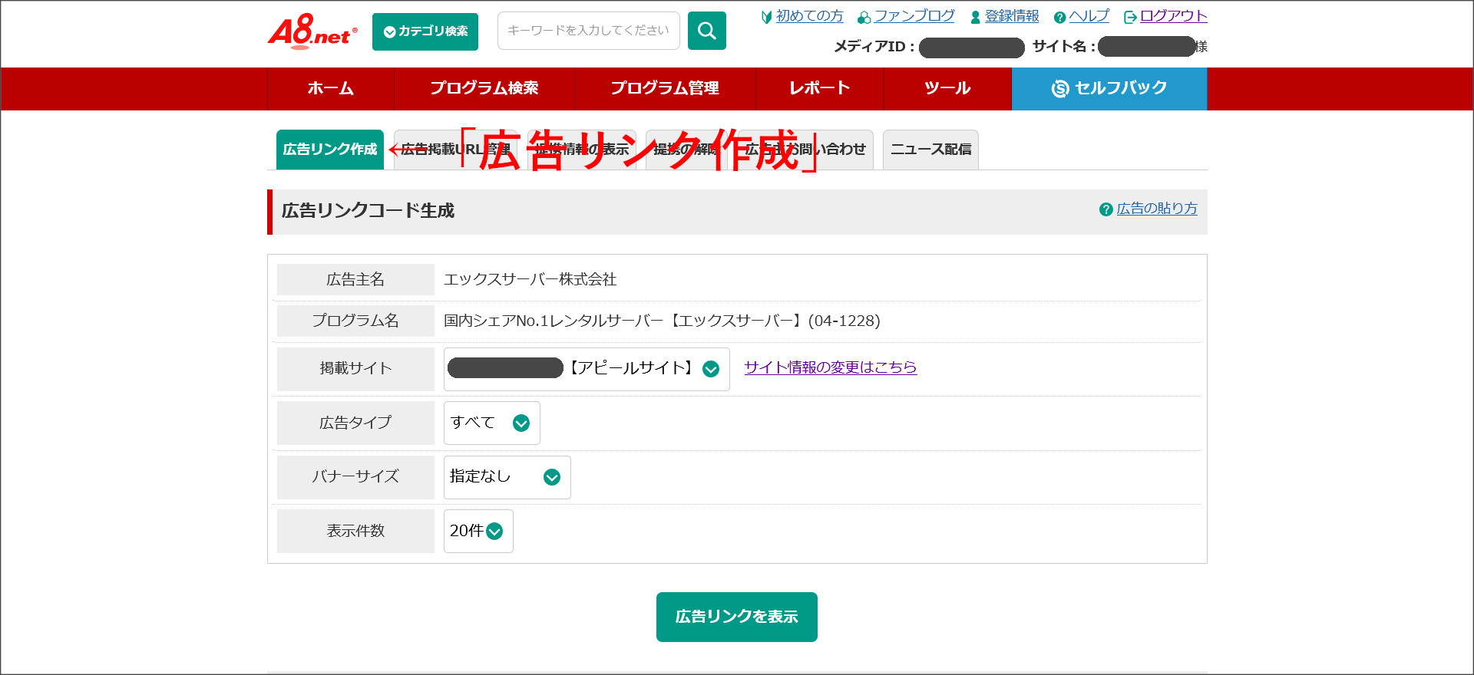This screenshot has height=675, width=1474.
Task: Select the 広告リンク作成 tab
Action: [329, 150]
